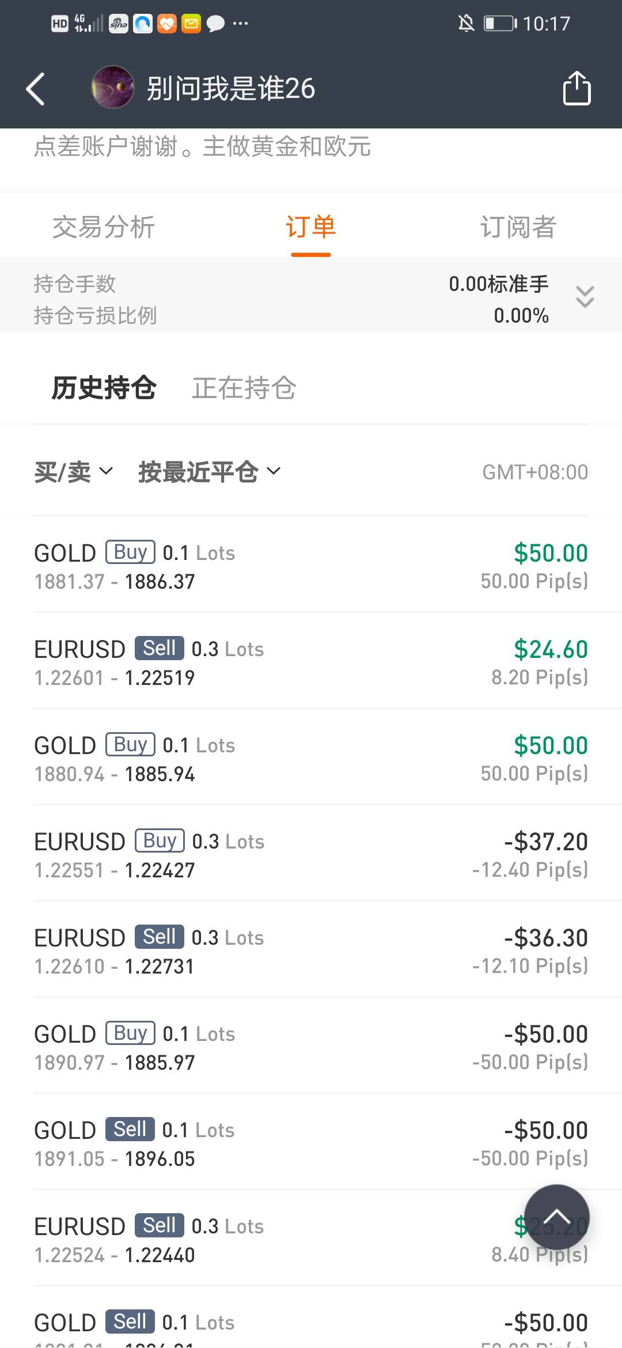
Task: Open the 买/卖 filter dropdown
Action: (x=73, y=472)
